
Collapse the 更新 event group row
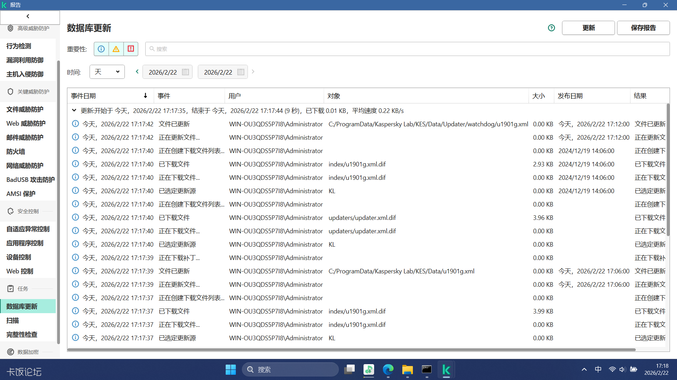tap(74, 110)
